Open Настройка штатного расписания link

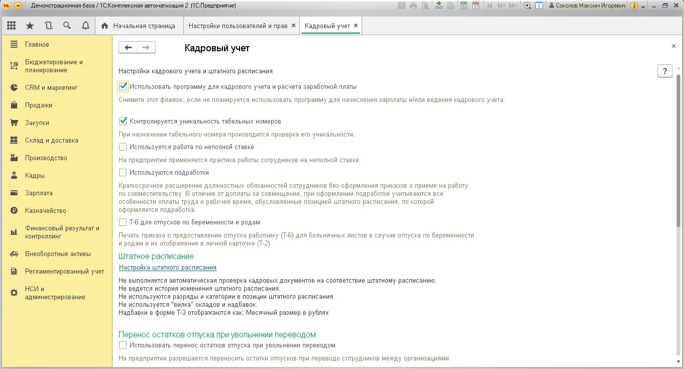click(x=168, y=268)
